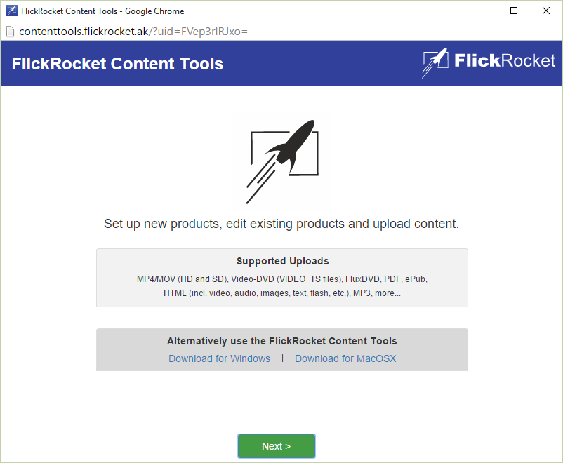Click the separator between the download links
This screenshot has width=563, height=463.
click(282, 358)
